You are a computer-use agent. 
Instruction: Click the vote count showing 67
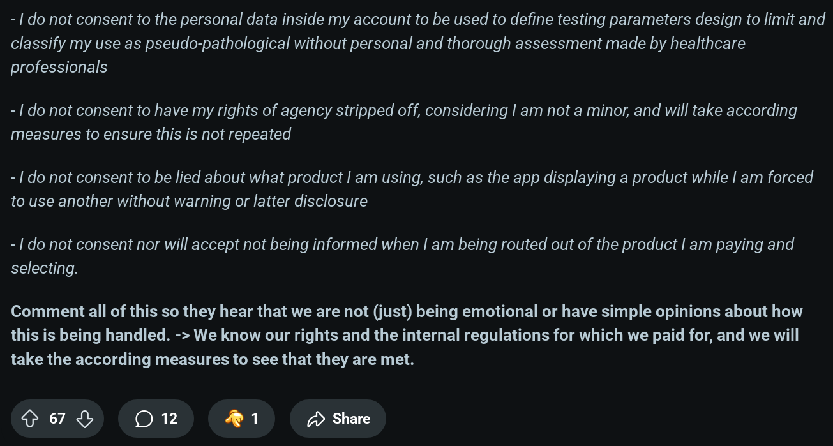pyautogui.click(x=57, y=419)
